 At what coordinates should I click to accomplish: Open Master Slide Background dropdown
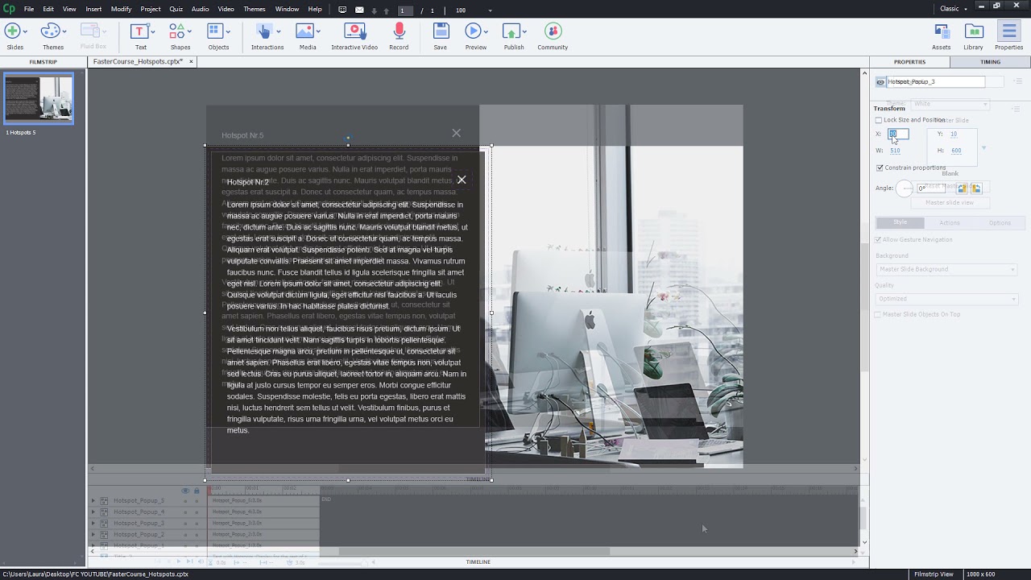(x=946, y=269)
